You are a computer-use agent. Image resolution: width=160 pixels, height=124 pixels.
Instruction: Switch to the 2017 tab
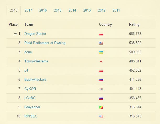pyautogui.click(x=28, y=10)
